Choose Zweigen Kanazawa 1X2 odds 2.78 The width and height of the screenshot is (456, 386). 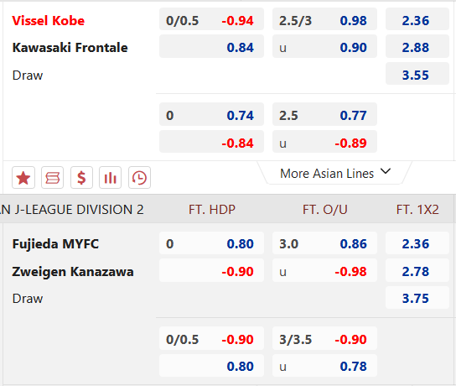click(x=417, y=271)
